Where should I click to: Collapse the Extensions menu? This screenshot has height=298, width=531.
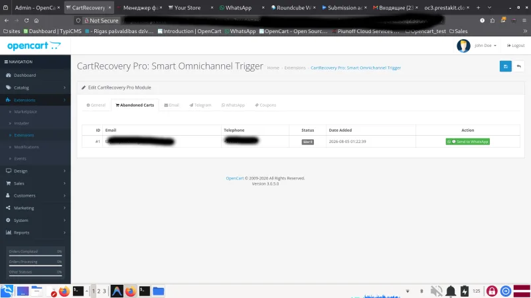pos(35,100)
